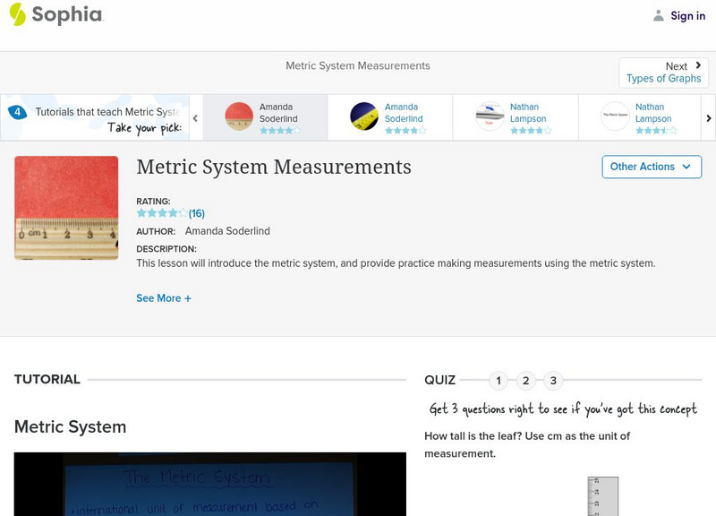Screen dimensions: 716x516
Task: Select quiz step 2
Action: [x=526, y=380]
